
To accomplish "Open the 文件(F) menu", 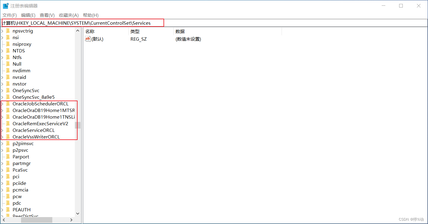I will (x=10, y=15).
